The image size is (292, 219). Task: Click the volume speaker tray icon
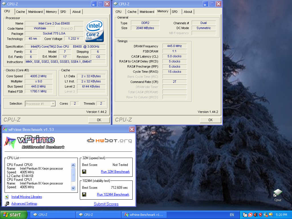pyautogui.click(x=255, y=215)
